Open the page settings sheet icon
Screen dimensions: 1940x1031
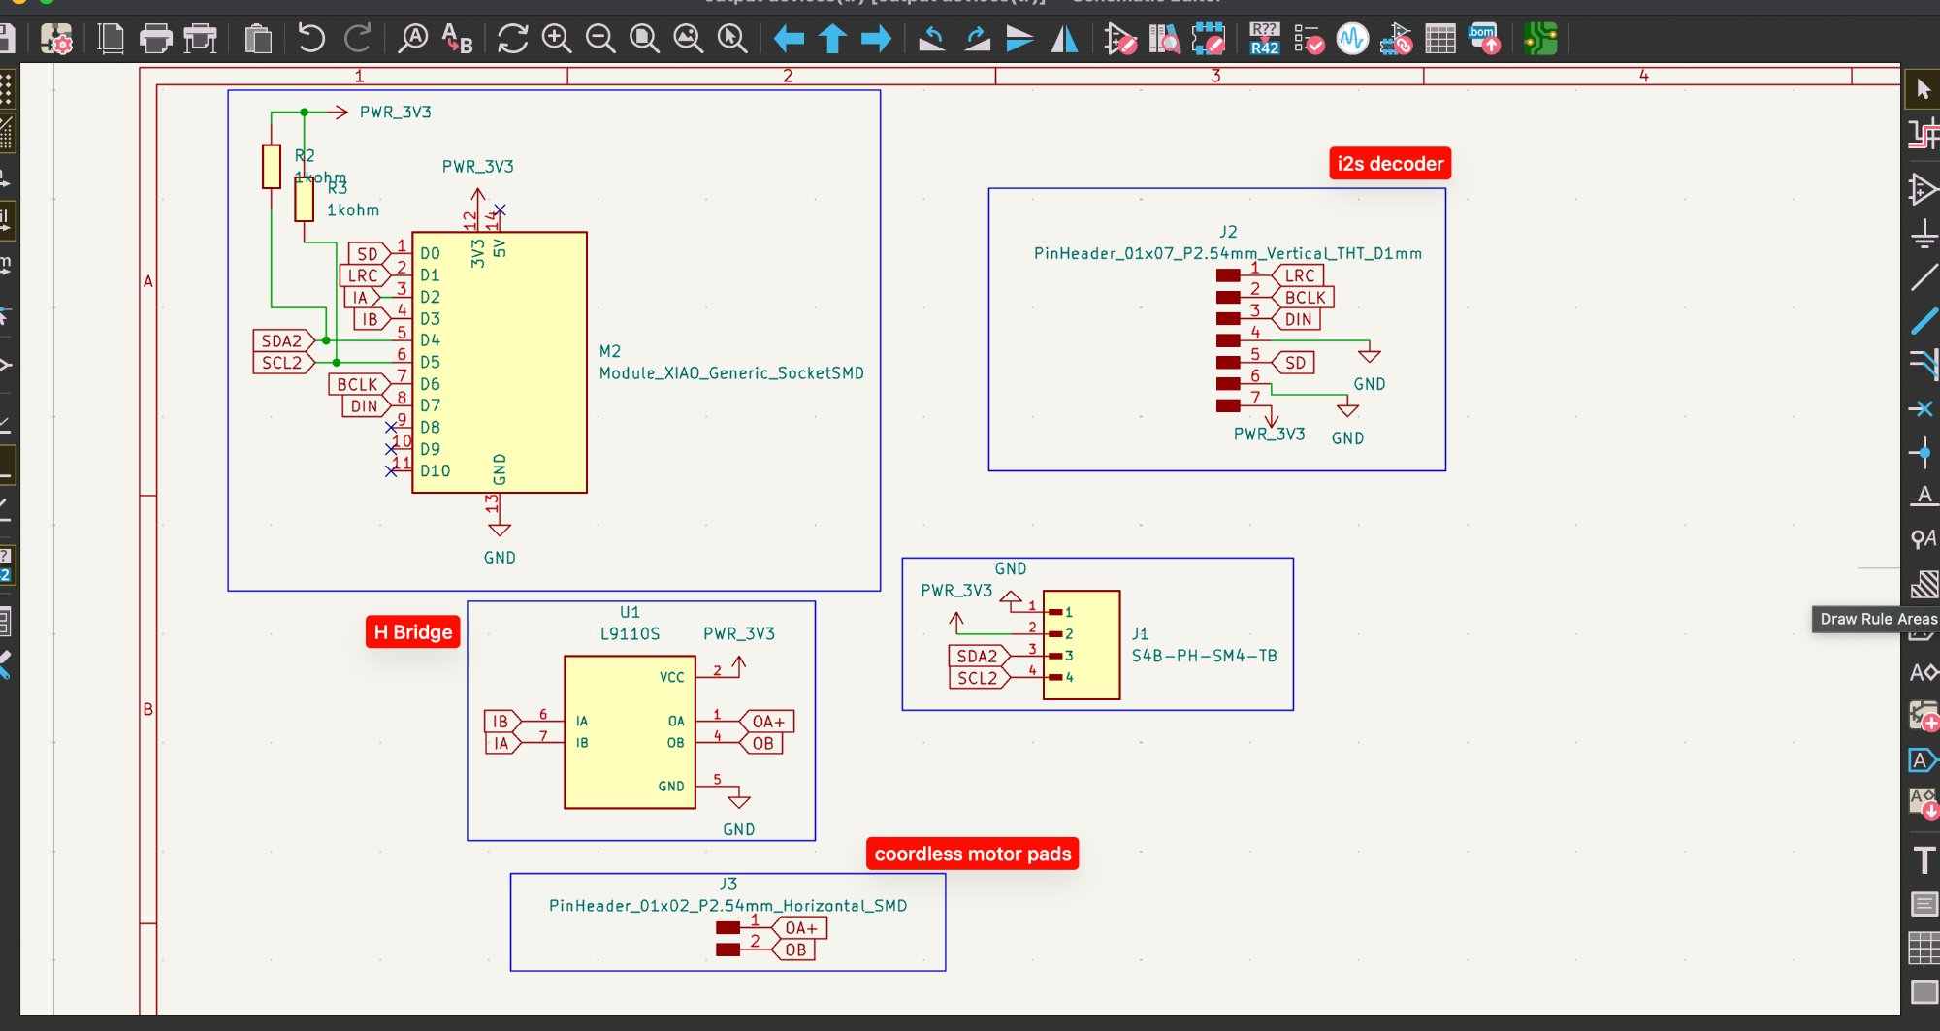coord(111,40)
